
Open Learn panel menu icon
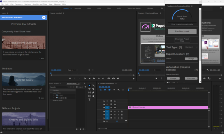(x=8, y=13)
